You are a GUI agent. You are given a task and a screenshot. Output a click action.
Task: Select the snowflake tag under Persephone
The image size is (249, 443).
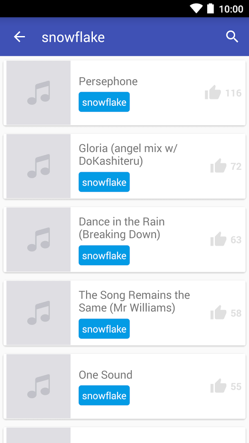point(104,102)
